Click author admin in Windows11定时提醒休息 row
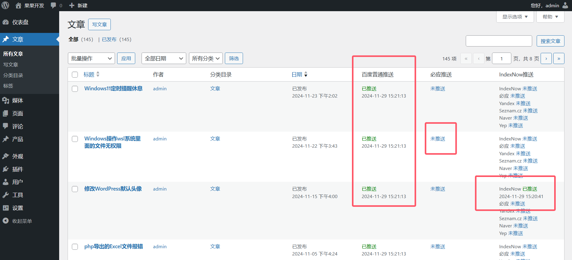This screenshot has width=572, height=260. [160, 88]
